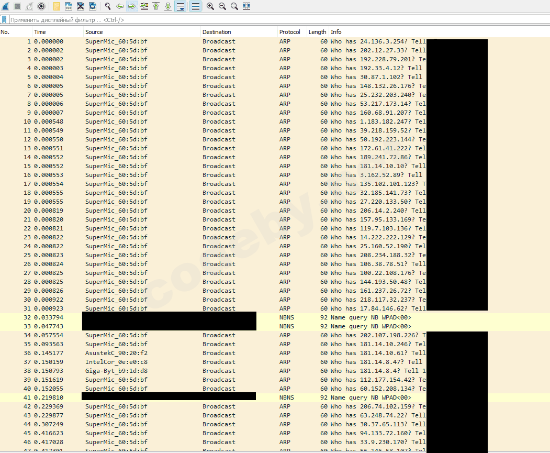This screenshot has height=453, width=550.
Task: Sort by the Length column header
Action: click(318, 32)
